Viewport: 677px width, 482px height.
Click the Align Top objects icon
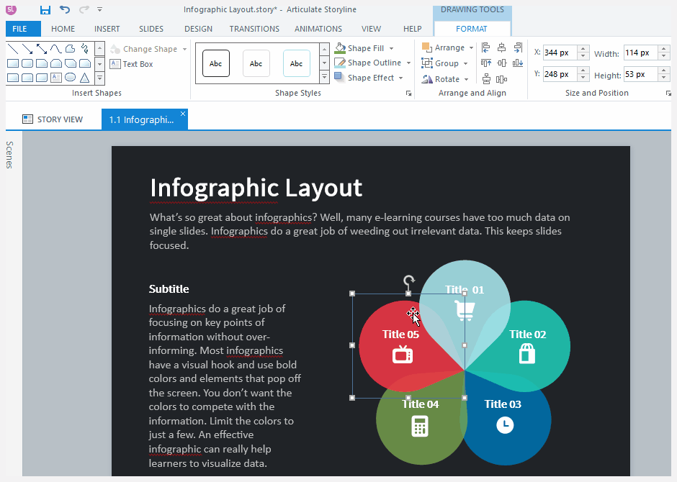[487, 63]
